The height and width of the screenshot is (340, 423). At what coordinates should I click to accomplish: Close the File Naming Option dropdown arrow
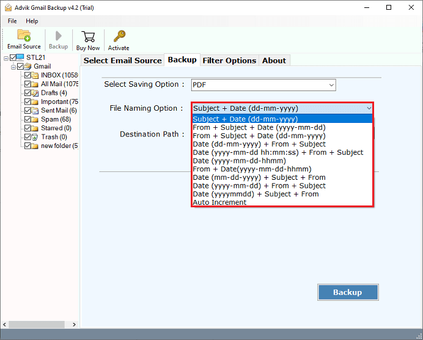(x=369, y=108)
